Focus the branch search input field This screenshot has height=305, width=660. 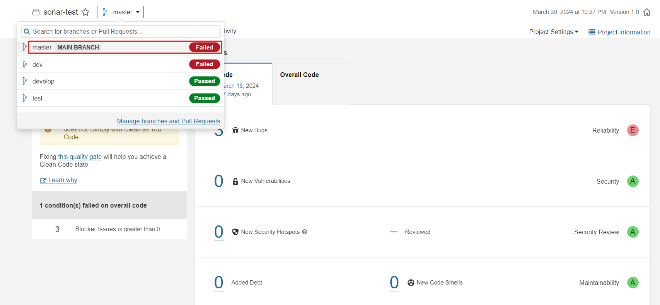pos(124,32)
